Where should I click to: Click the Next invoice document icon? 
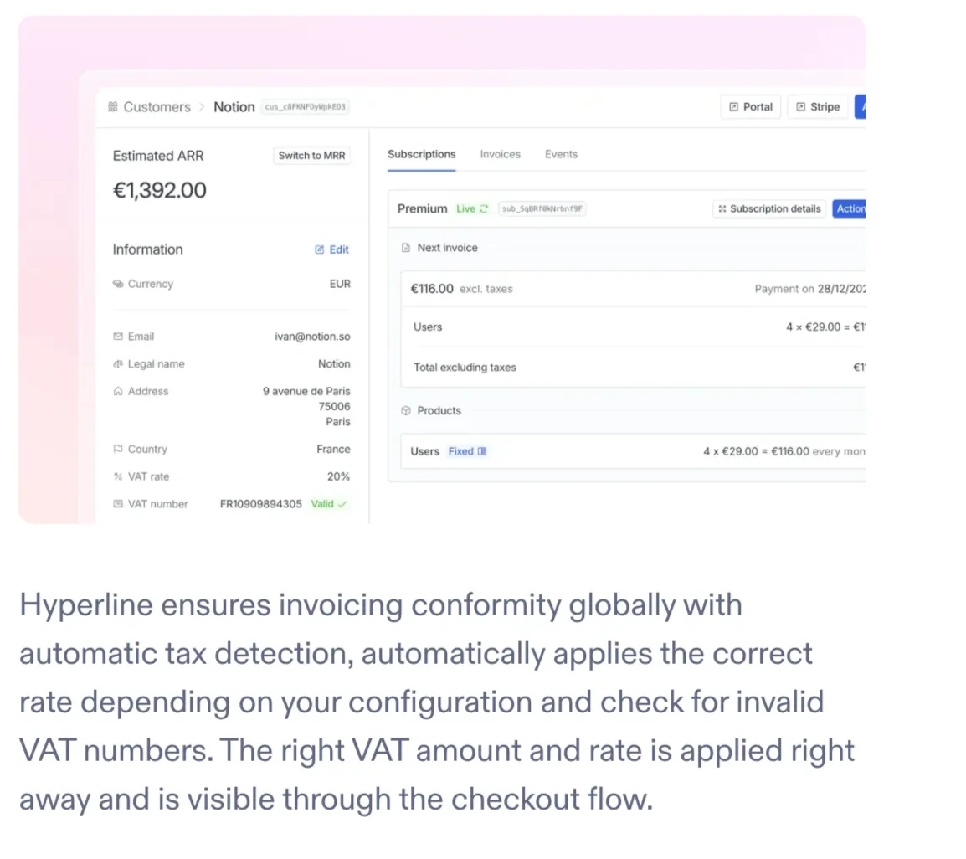tap(405, 248)
